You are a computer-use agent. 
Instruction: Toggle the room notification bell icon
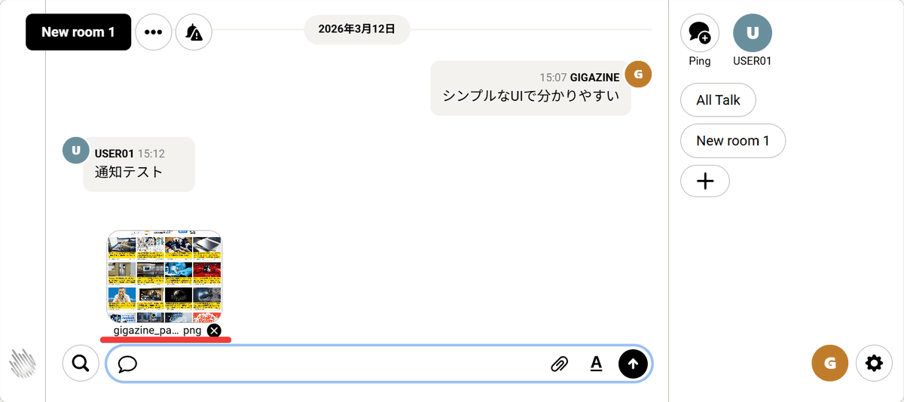[x=194, y=32]
